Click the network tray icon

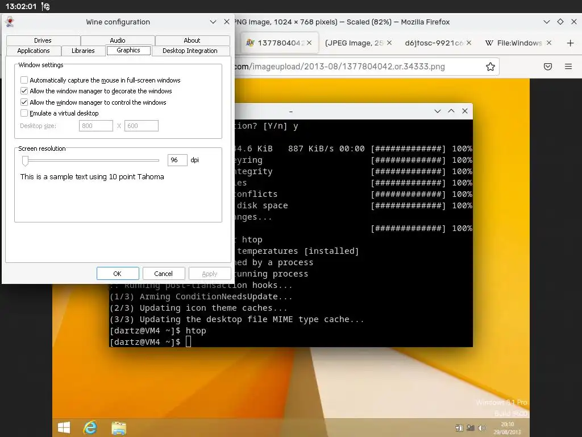click(471, 428)
